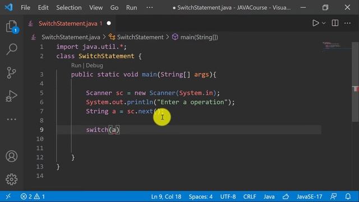
Task: Click SwitchStatement.java in the breadcrumb
Action: 71,37
